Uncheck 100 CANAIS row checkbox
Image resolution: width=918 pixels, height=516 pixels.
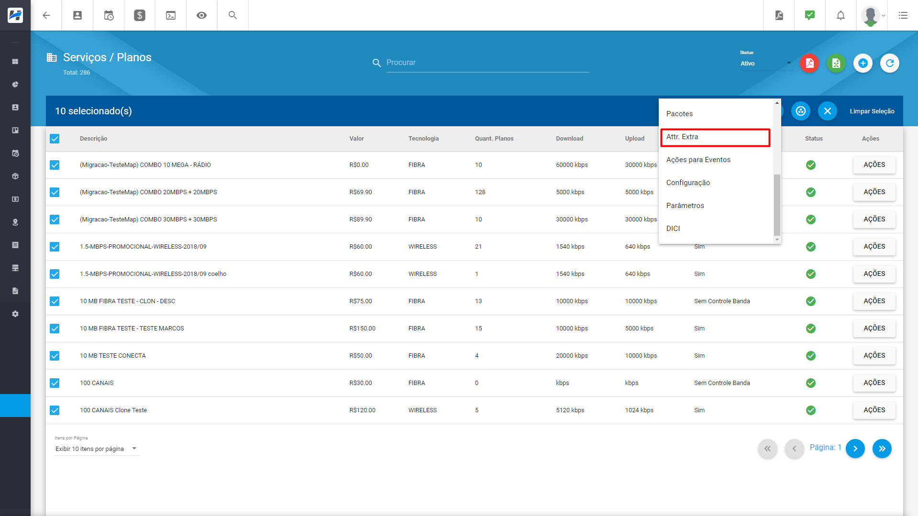click(55, 383)
